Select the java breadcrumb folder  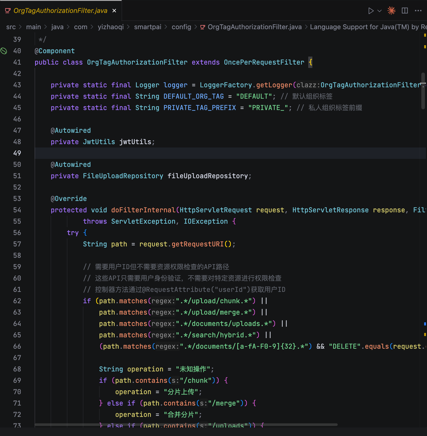pos(57,27)
